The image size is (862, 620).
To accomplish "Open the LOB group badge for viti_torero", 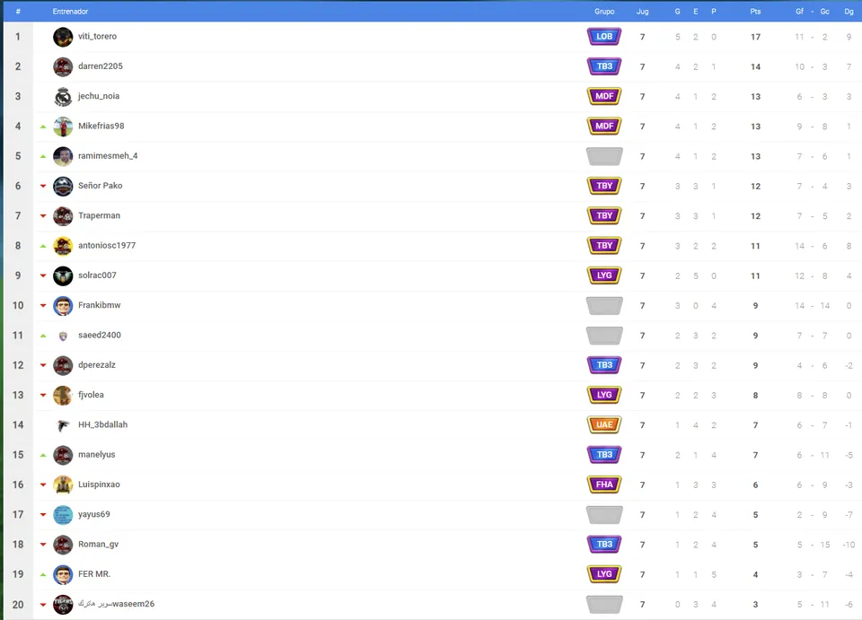I will (604, 37).
